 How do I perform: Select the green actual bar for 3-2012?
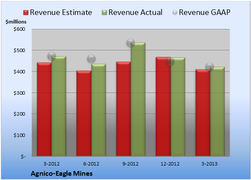pos(59,106)
